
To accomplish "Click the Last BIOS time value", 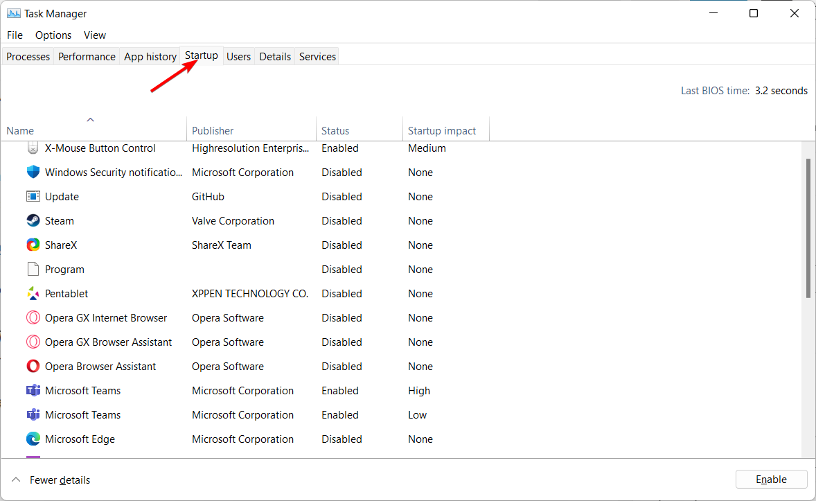I will tap(781, 91).
